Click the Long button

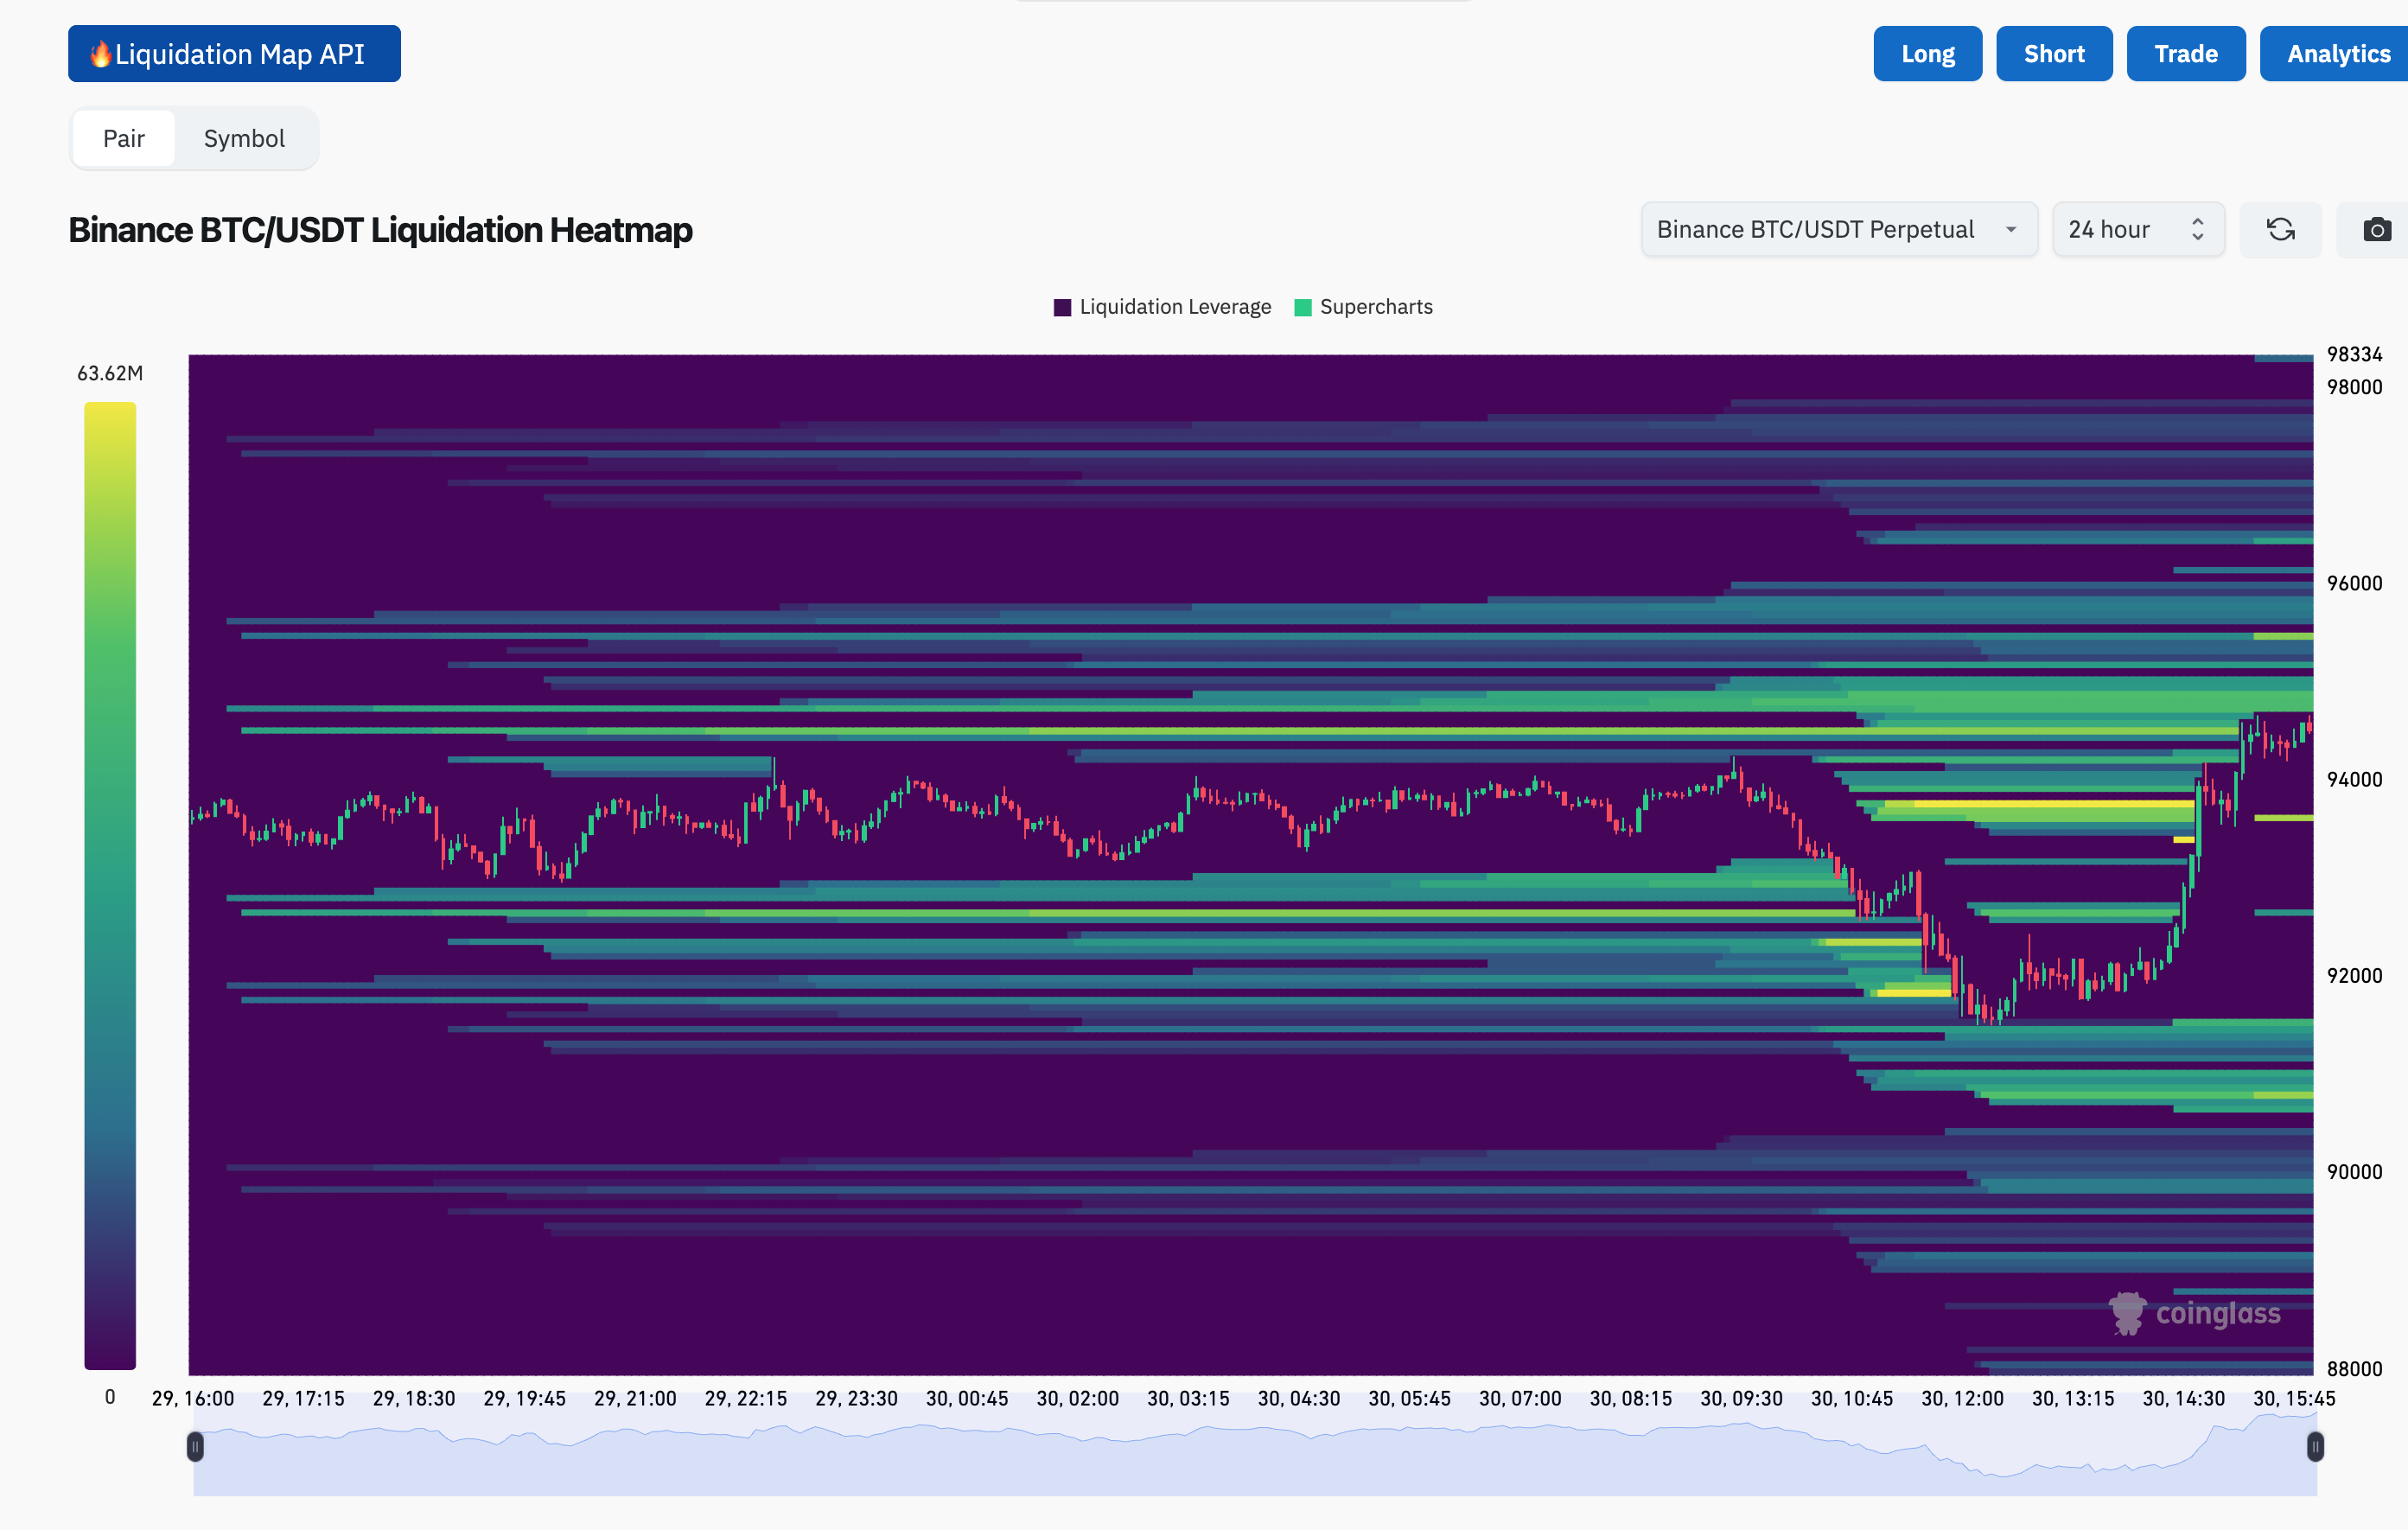tap(1927, 54)
